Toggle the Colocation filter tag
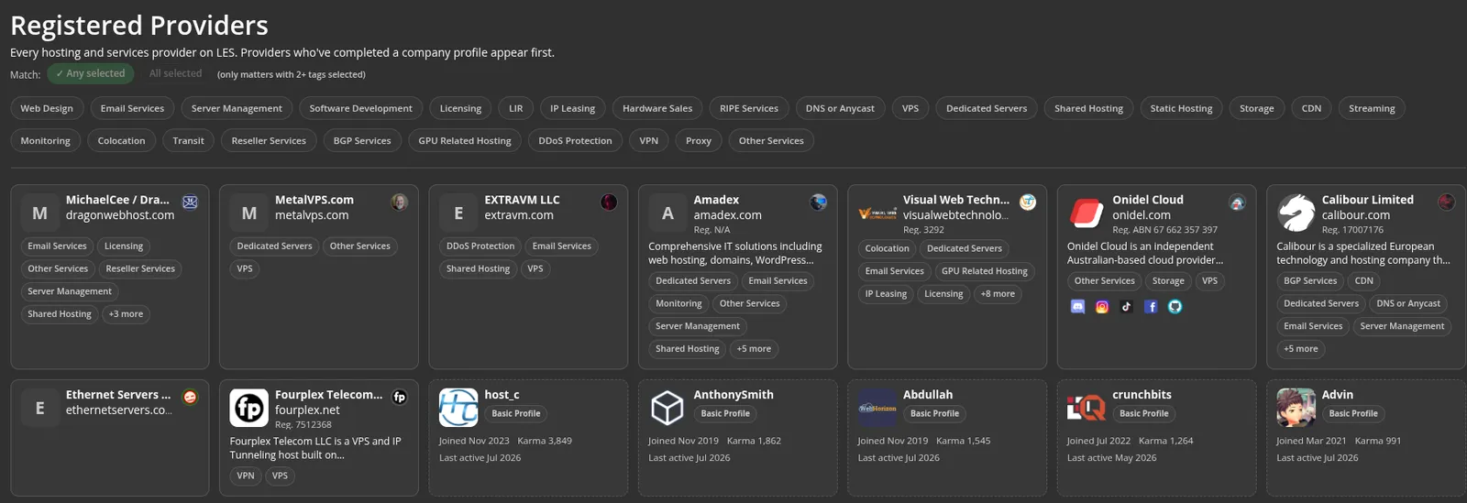The image size is (1467, 503). tap(121, 141)
